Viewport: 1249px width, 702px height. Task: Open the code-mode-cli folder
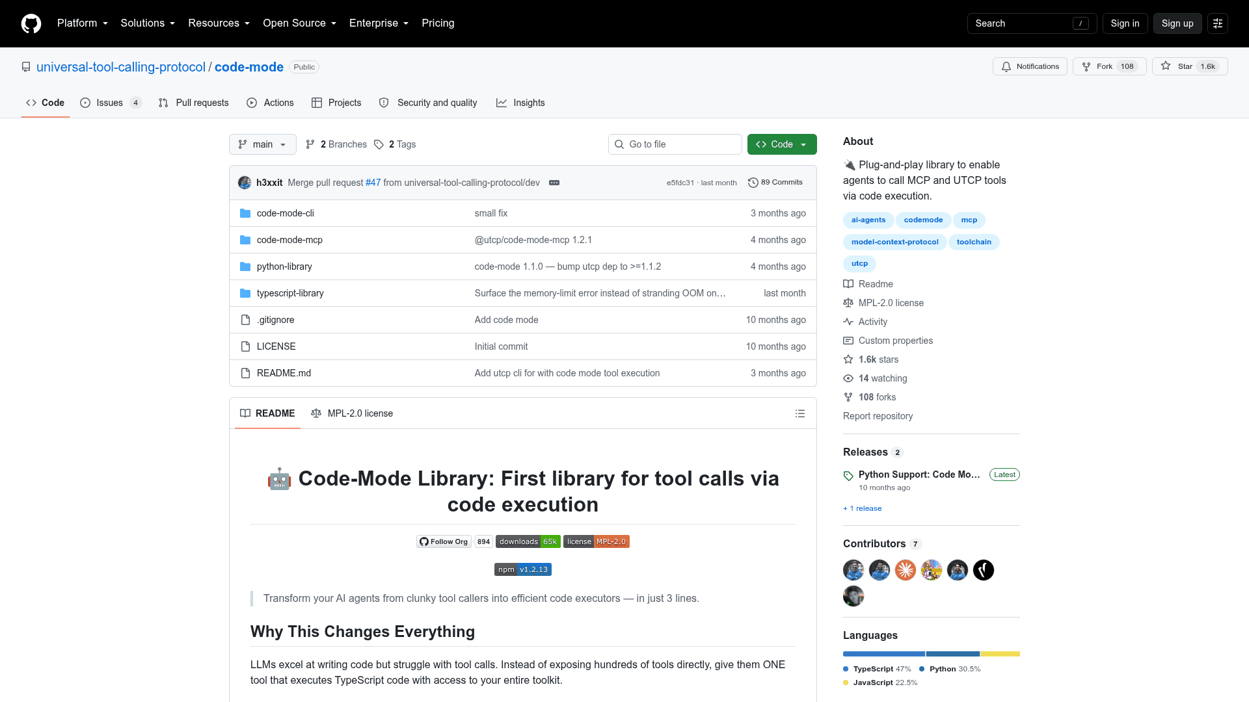pos(285,213)
